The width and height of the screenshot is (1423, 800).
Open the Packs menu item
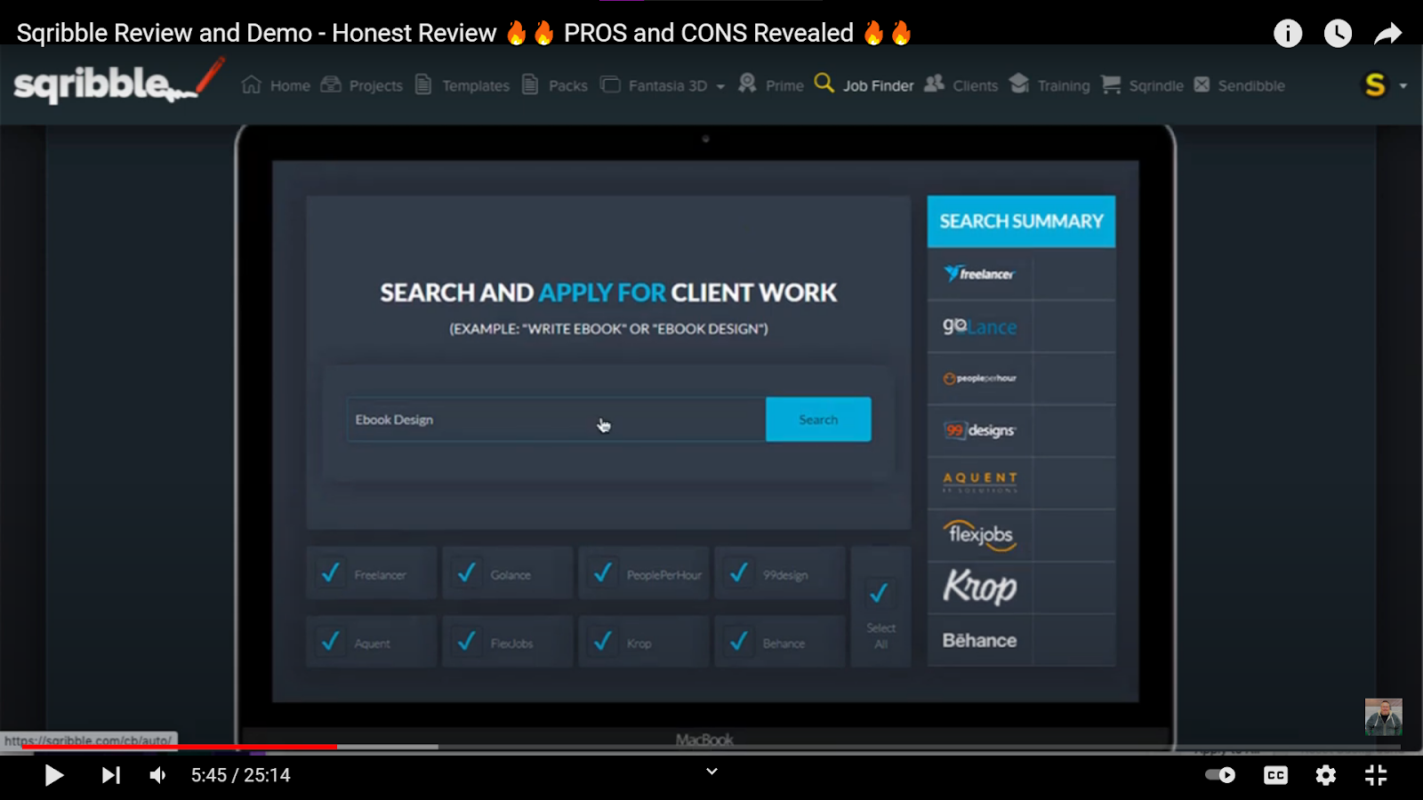point(568,86)
